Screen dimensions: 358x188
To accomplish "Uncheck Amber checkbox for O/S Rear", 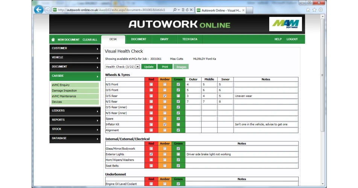I will pyautogui.click(x=165, y=96).
